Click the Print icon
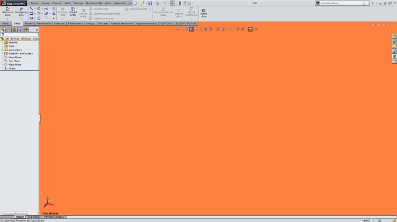The height and width of the screenshot is (222, 397). click(158, 3)
